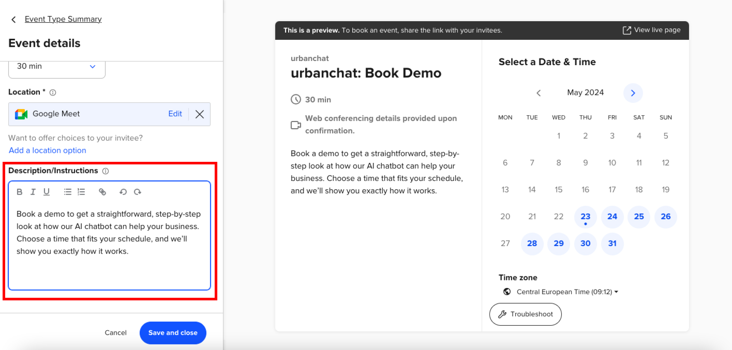Click Add a location option
The image size is (732, 350).
[48, 150]
